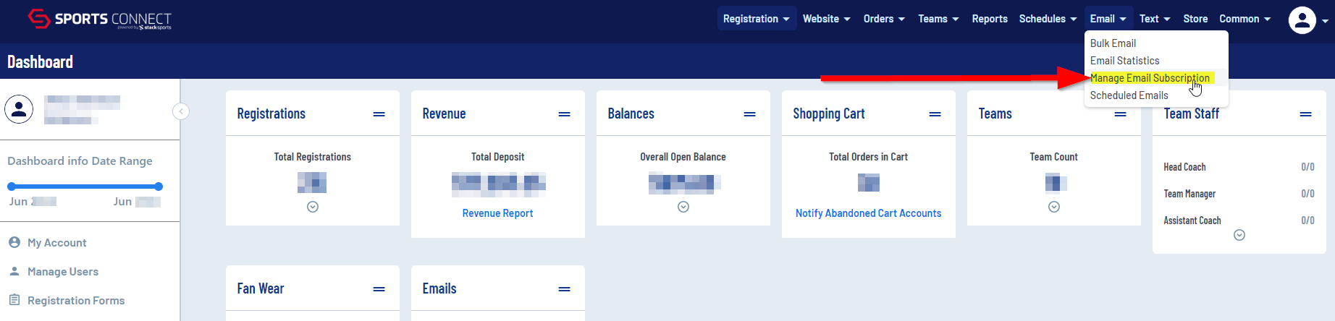
Task: Click the Team Staff card menu icon
Action: [x=1305, y=114]
